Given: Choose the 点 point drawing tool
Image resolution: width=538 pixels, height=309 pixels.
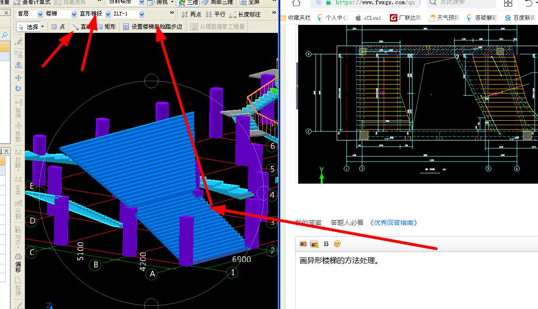Looking at the screenshot, I should [58, 27].
